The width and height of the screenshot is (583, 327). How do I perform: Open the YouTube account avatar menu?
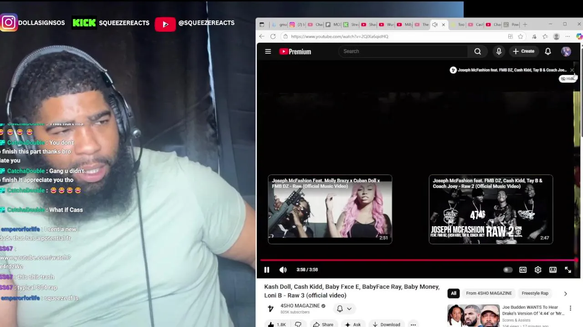[x=566, y=51]
